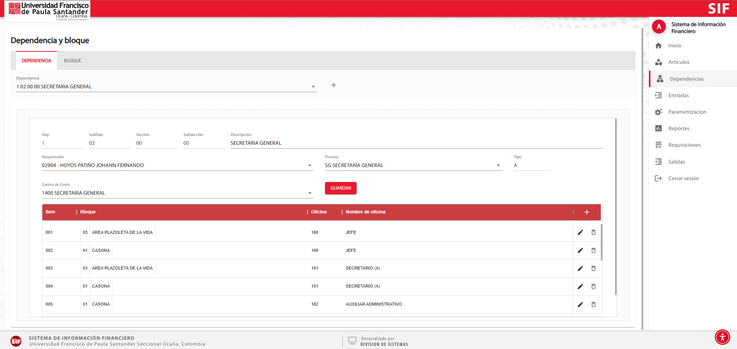The width and height of the screenshot is (737, 349).
Task: Edit row 003 SECRETARIO (A)
Action: 580,268
